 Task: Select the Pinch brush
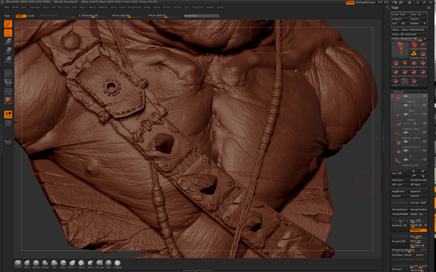pos(63,264)
